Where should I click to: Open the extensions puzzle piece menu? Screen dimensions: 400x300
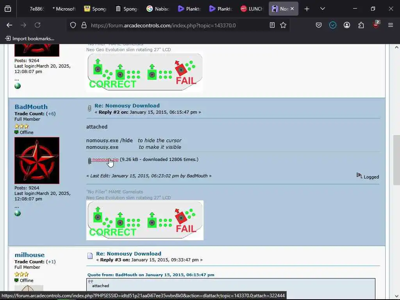[x=361, y=25]
